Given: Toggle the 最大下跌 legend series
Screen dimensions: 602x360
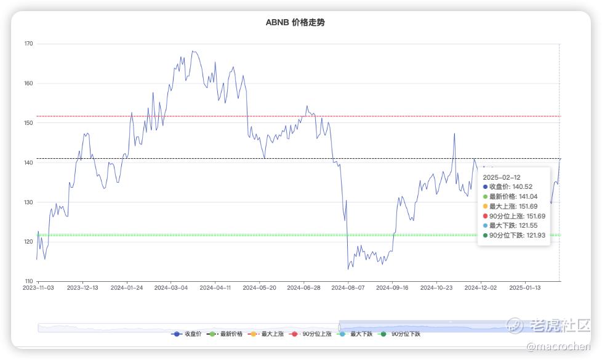Looking at the screenshot, I should [x=355, y=334].
